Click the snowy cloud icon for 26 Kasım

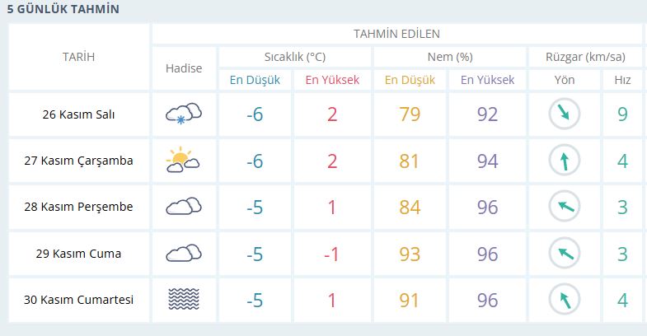(x=184, y=114)
